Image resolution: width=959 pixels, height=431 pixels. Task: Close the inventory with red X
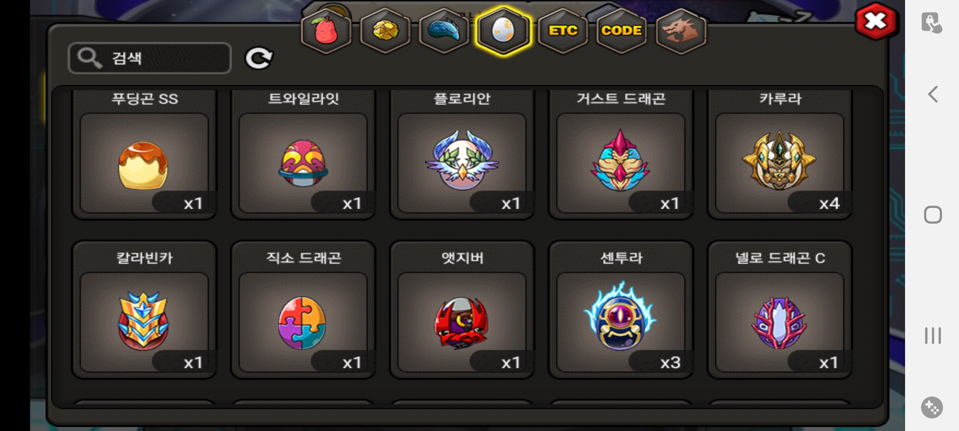(x=876, y=21)
